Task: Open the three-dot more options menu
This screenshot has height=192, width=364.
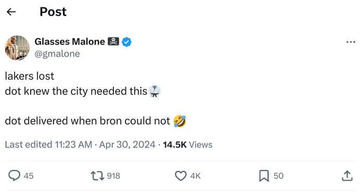Action: coord(350,42)
